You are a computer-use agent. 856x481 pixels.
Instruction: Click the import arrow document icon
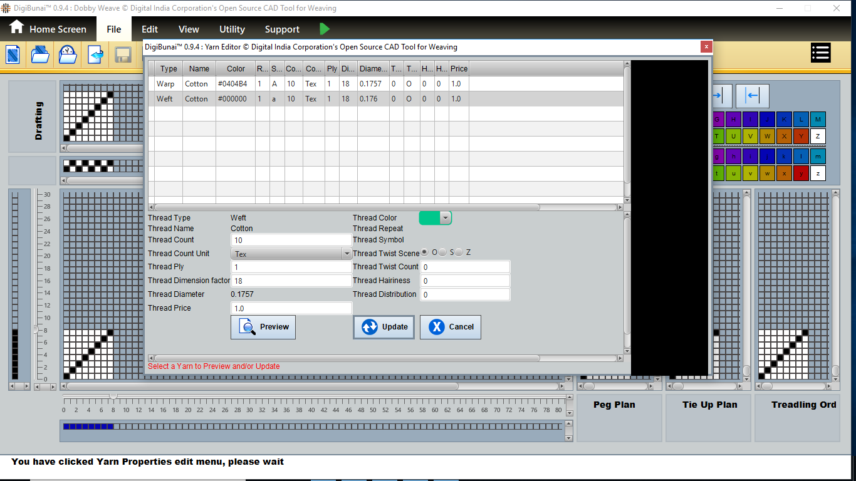(95, 54)
